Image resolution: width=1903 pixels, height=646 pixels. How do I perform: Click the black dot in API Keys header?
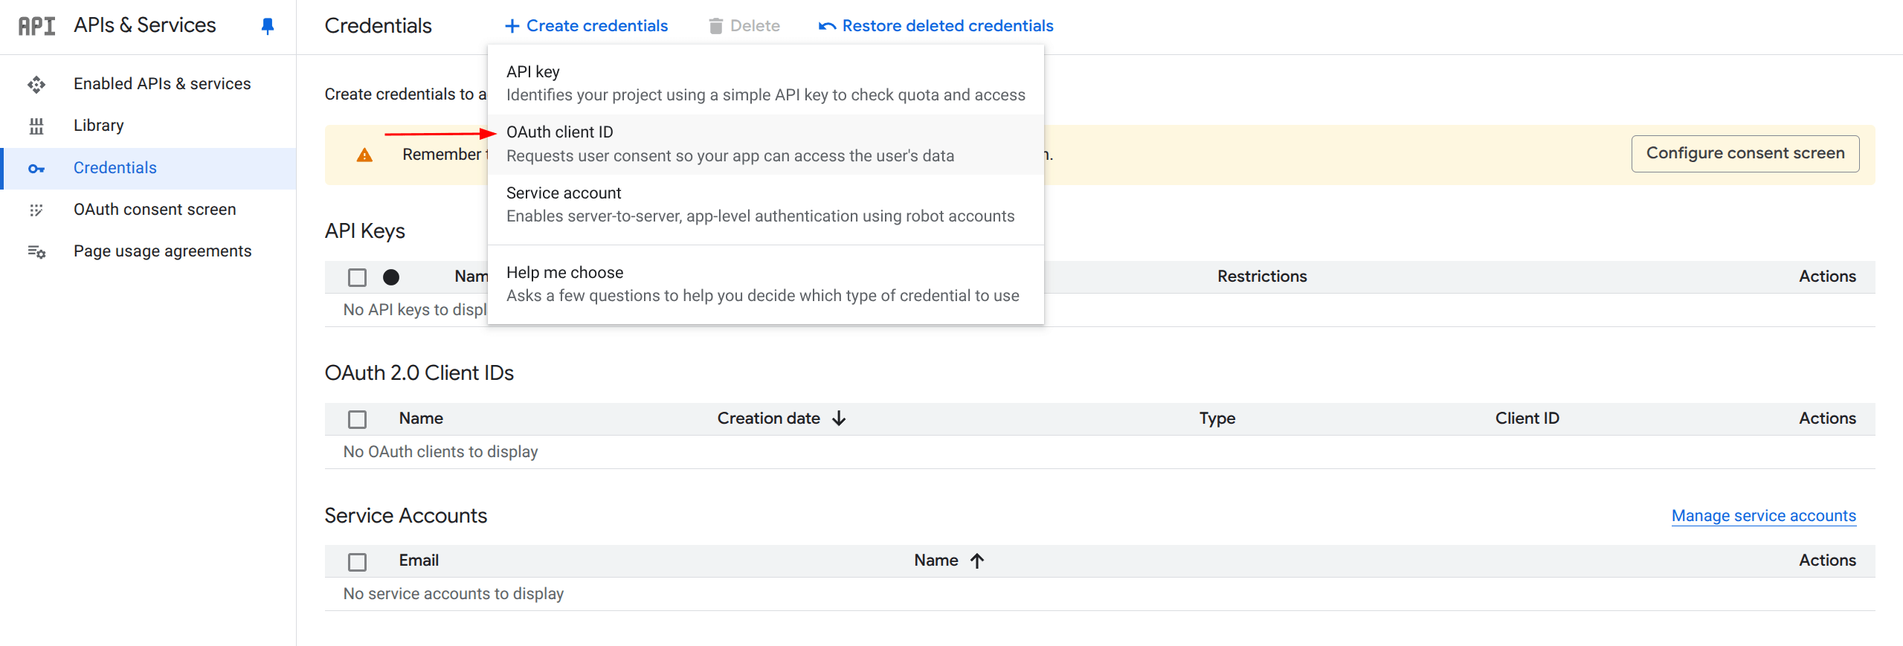point(391,277)
